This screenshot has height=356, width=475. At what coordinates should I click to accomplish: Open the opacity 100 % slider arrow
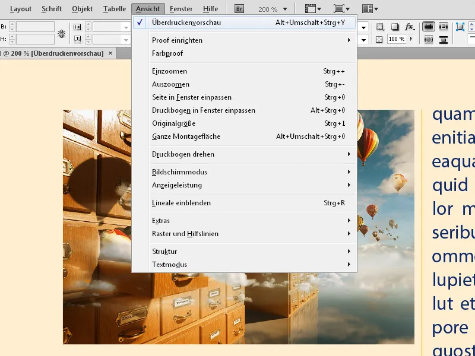point(411,39)
